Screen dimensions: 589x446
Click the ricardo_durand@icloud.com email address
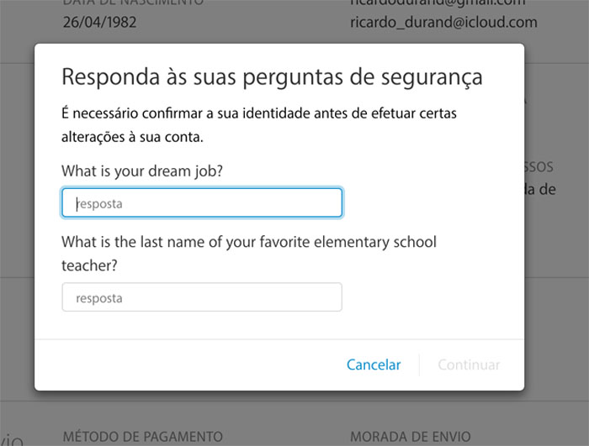(x=443, y=22)
